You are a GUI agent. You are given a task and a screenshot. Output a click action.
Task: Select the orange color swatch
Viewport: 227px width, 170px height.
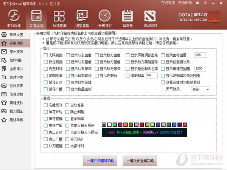[x=126, y=125]
